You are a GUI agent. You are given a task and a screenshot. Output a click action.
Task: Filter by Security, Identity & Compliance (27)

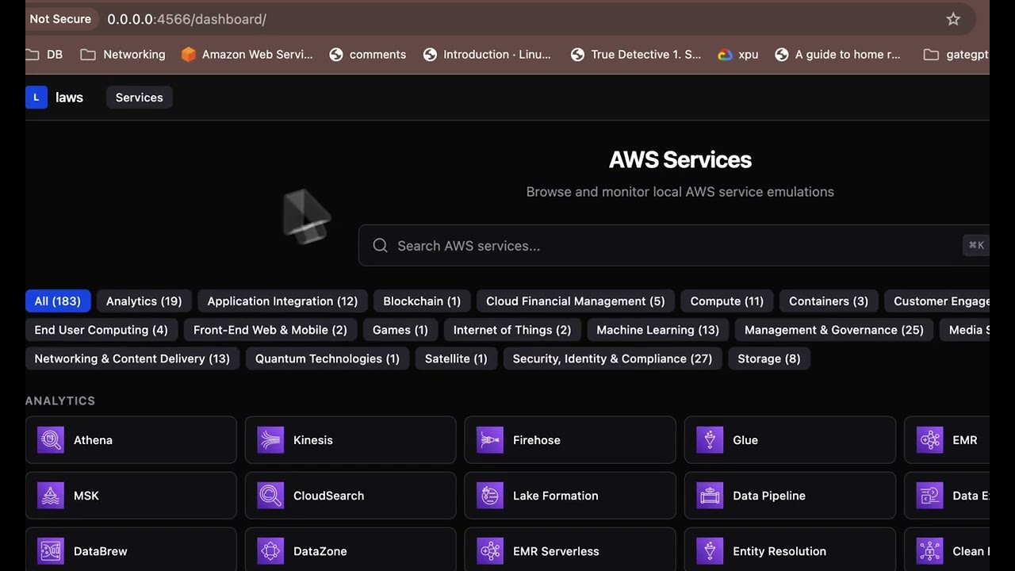[x=613, y=358]
